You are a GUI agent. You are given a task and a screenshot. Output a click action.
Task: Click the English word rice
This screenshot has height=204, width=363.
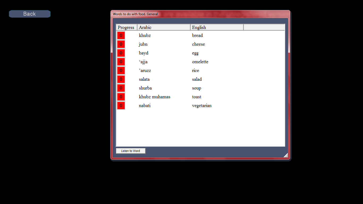tap(196, 70)
